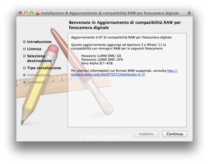Select the Introduzione step
The width and height of the screenshot is (209, 164).
pyautogui.click(x=39, y=42)
